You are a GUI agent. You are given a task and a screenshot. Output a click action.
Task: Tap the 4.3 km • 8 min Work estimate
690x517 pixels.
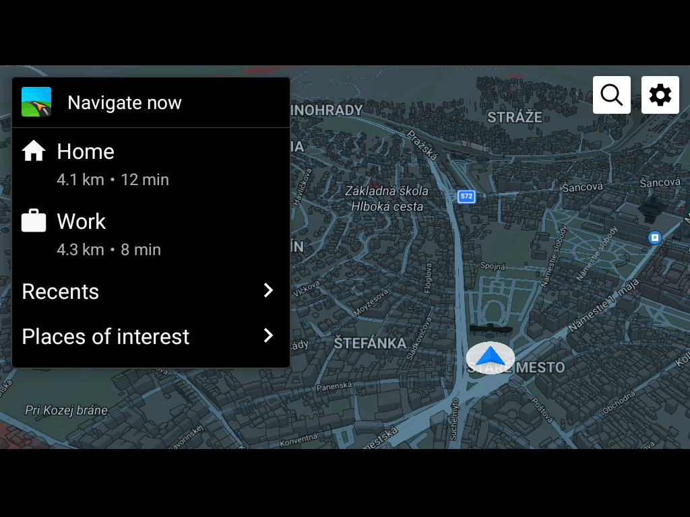108,250
